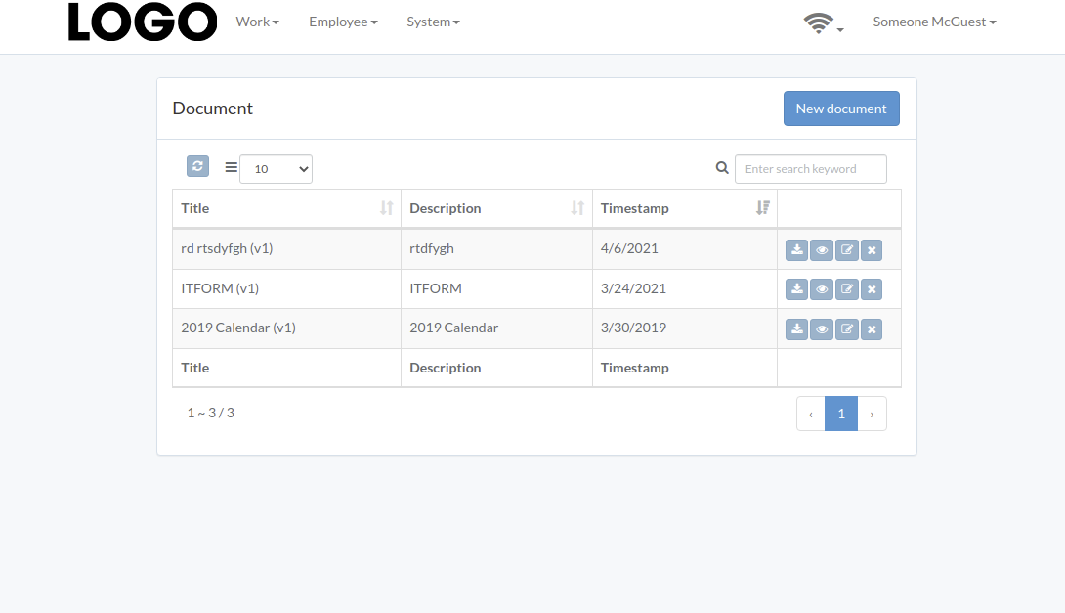The width and height of the screenshot is (1065, 613).
Task: Click the 2019 Calendar description cell
Action: [497, 328]
